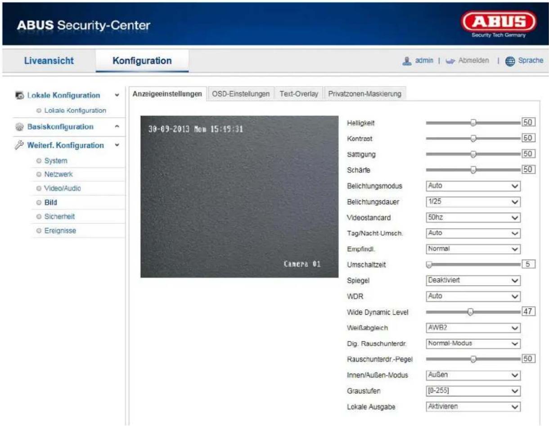
Task: Click the admin user link
Action: coord(424,61)
